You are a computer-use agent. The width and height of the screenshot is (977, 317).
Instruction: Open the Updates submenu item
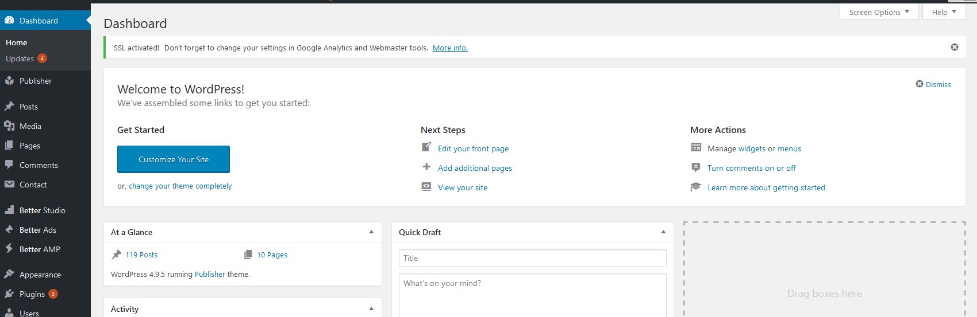click(x=20, y=58)
